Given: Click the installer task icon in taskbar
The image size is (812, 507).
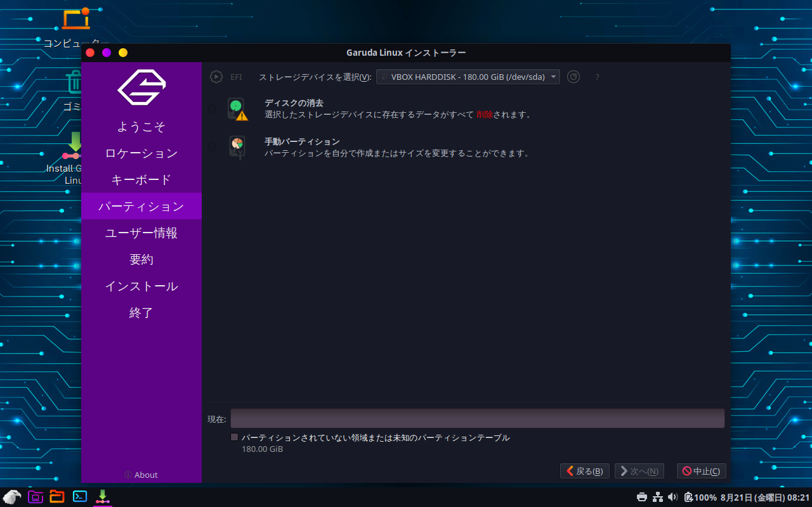Looking at the screenshot, I should pyautogui.click(x=102, y=497).
